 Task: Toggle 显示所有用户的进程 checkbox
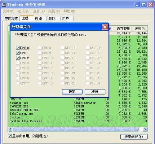(10, 136)
